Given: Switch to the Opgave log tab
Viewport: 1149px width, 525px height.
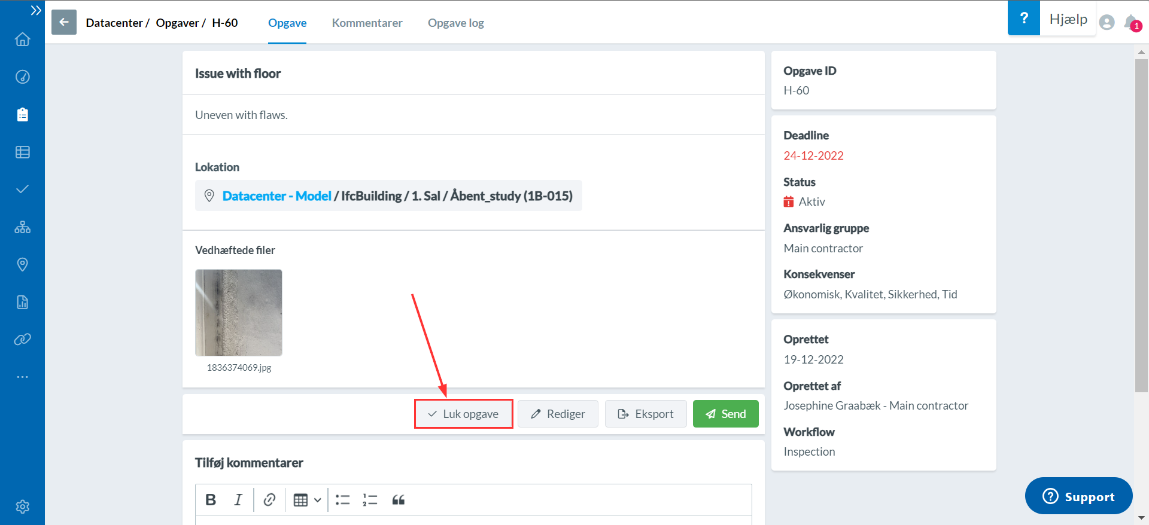Looking at the screenshot, I should [455, 23].
